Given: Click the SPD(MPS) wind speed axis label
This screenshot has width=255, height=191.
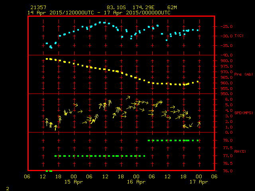Looking at the screenshot, I should pyautogui.click(x=243, y=113).
